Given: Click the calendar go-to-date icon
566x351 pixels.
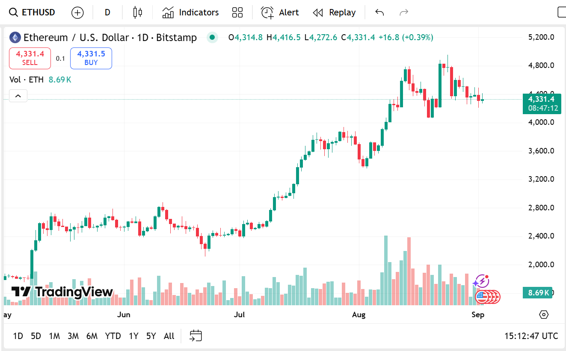Looking at the screenshot, I should (196, 336).
